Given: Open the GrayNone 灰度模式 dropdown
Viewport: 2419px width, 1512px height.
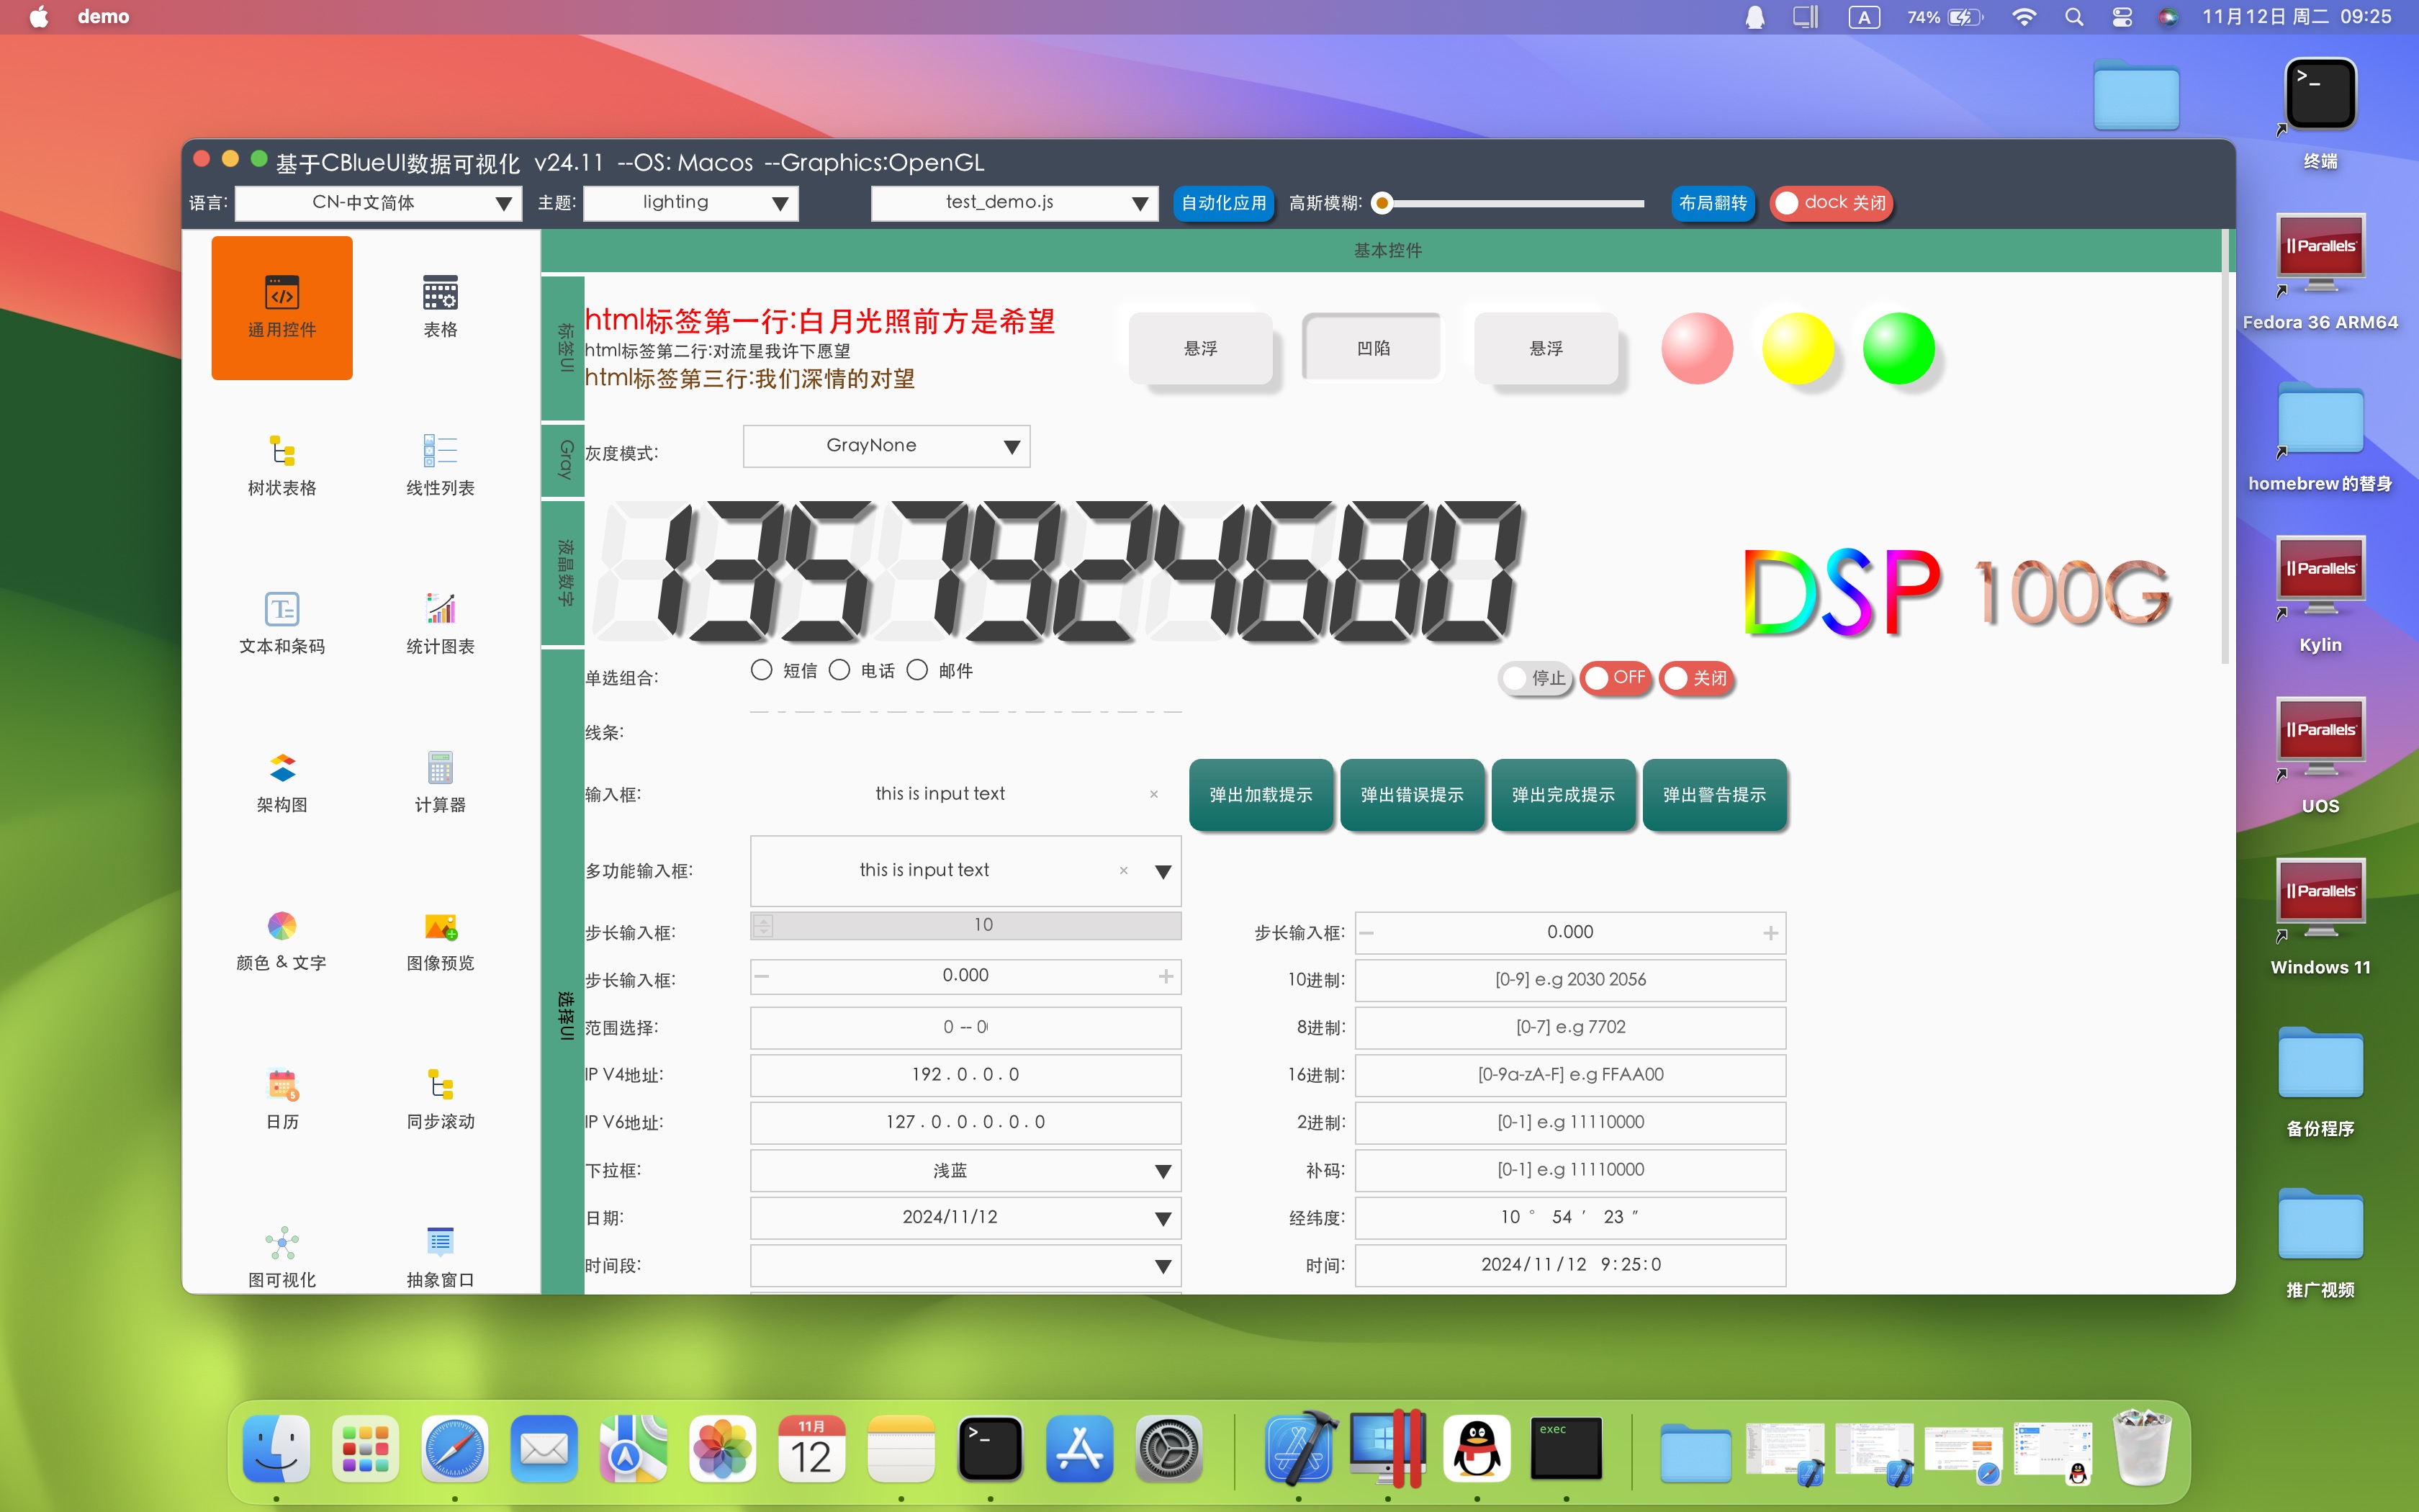Looking at the screenshot, I should point(886,446).
